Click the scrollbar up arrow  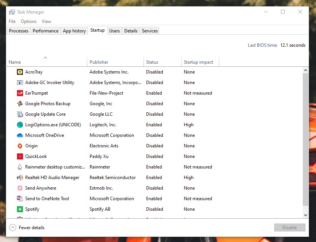[x=305, y=70]
